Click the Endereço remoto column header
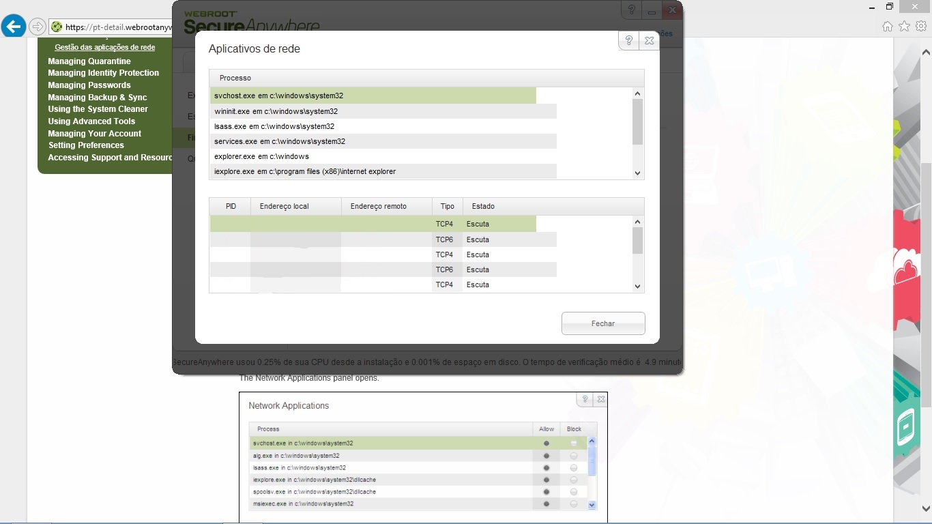 coord(387,206)
